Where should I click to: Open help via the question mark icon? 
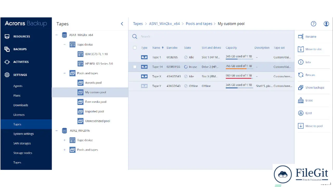313,24
